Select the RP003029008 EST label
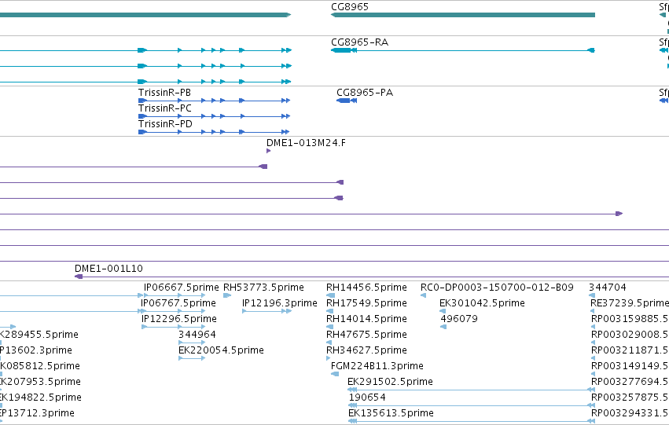This screenshot has width=669, height=425. pos(630,335)
